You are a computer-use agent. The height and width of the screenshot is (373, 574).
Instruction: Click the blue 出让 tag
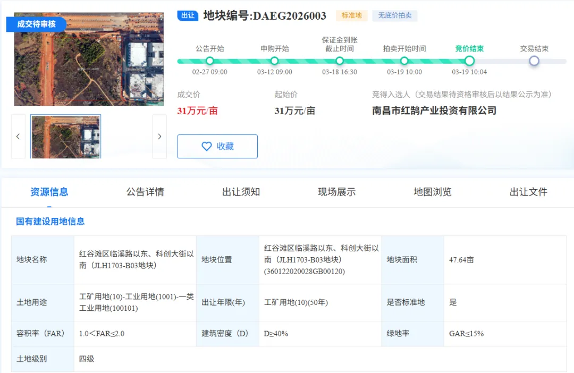188,15
